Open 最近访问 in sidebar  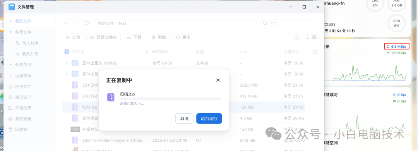click(x=23, y=97)
